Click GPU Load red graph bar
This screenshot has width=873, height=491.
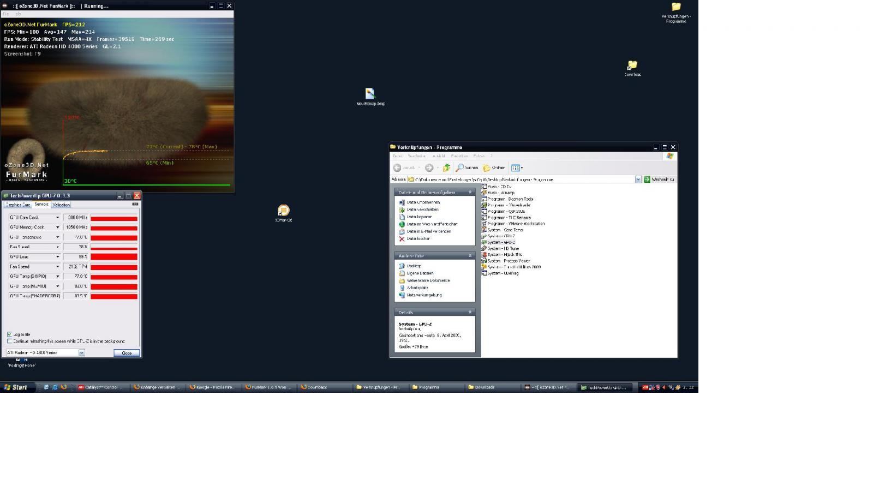tap(114, 257)
